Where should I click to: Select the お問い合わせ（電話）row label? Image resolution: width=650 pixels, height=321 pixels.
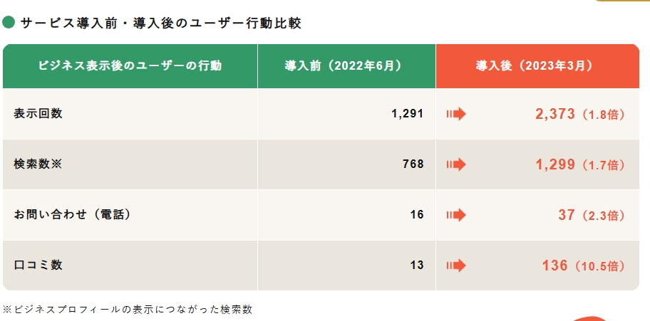[72, 214]
